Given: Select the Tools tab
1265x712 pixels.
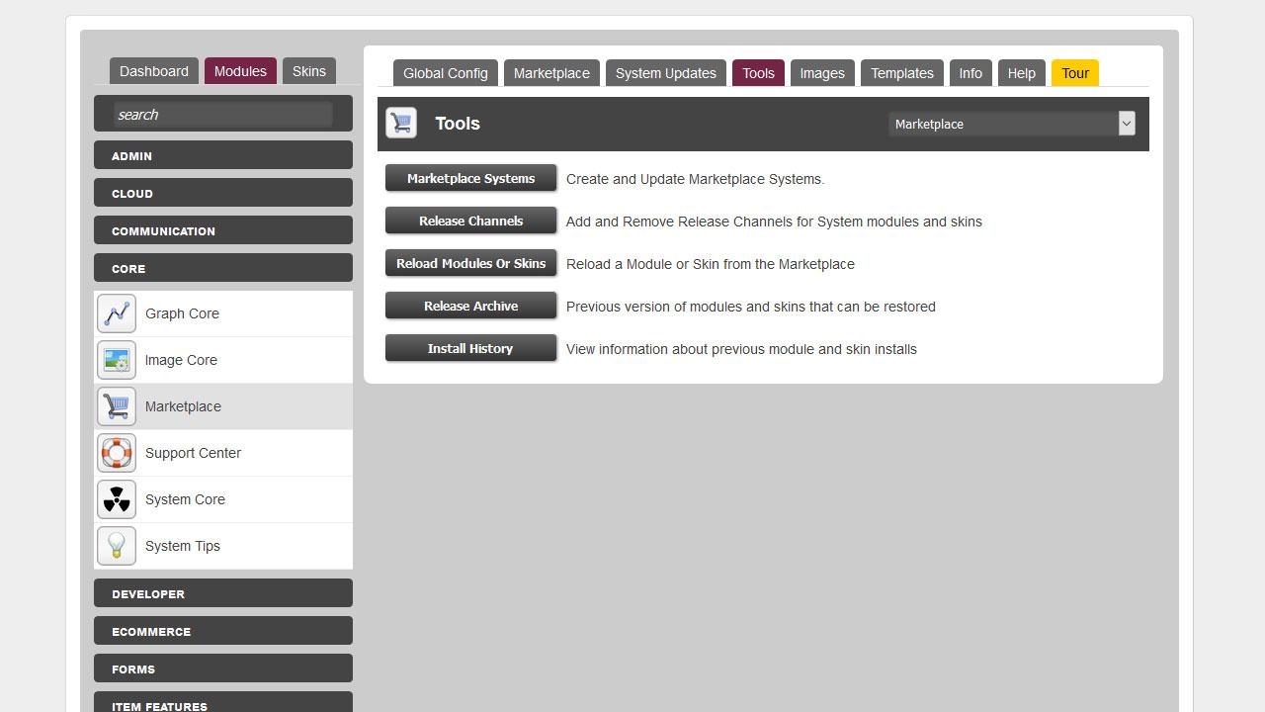Looking at the screenshot, I should coord(759,73).
